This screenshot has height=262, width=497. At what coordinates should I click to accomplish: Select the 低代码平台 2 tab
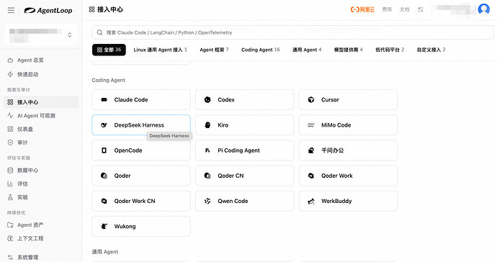(x=390, y=50)
